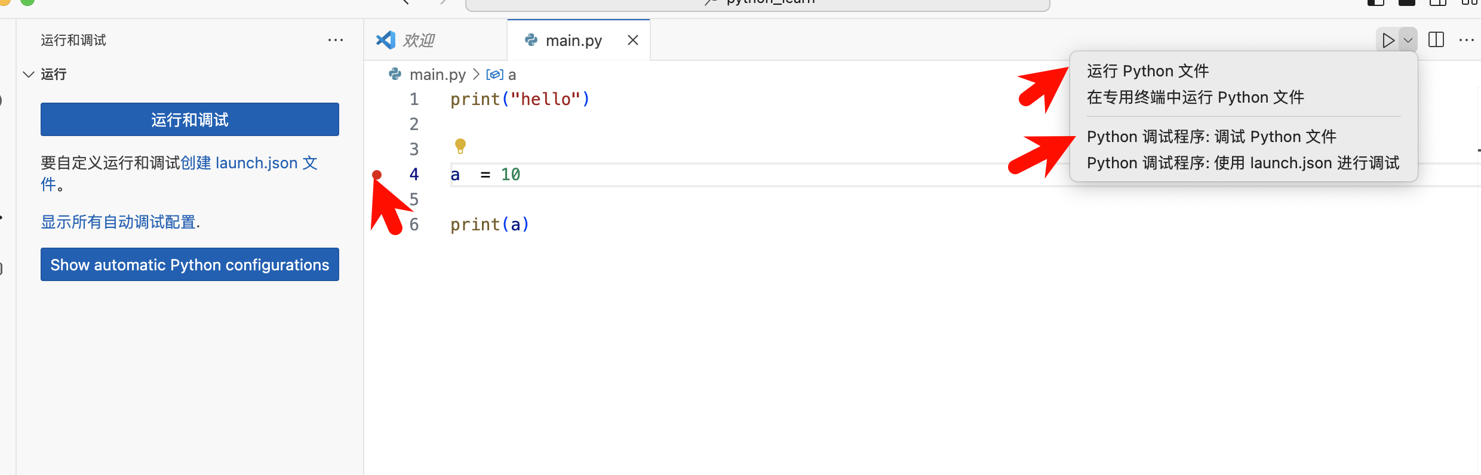
Task: Switch to the 欢迎 tab
Action: 435,40
